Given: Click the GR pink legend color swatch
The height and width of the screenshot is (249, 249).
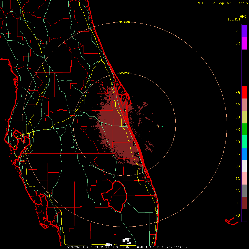Looking at the screenshot, I should tap(244, 105).
